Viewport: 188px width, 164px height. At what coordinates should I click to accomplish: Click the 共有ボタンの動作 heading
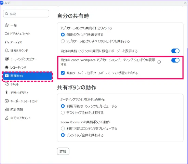(77, 87)
